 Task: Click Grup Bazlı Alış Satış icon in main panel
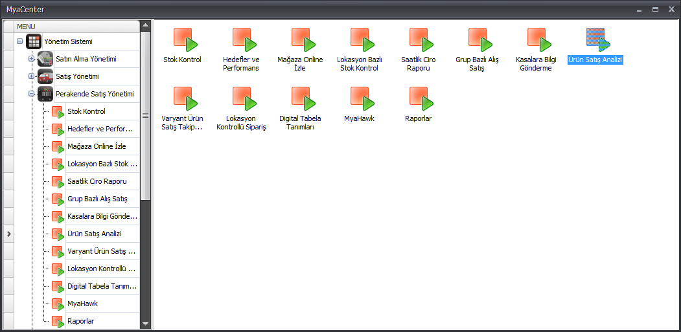pyautogui.click(x=481, y=39)
